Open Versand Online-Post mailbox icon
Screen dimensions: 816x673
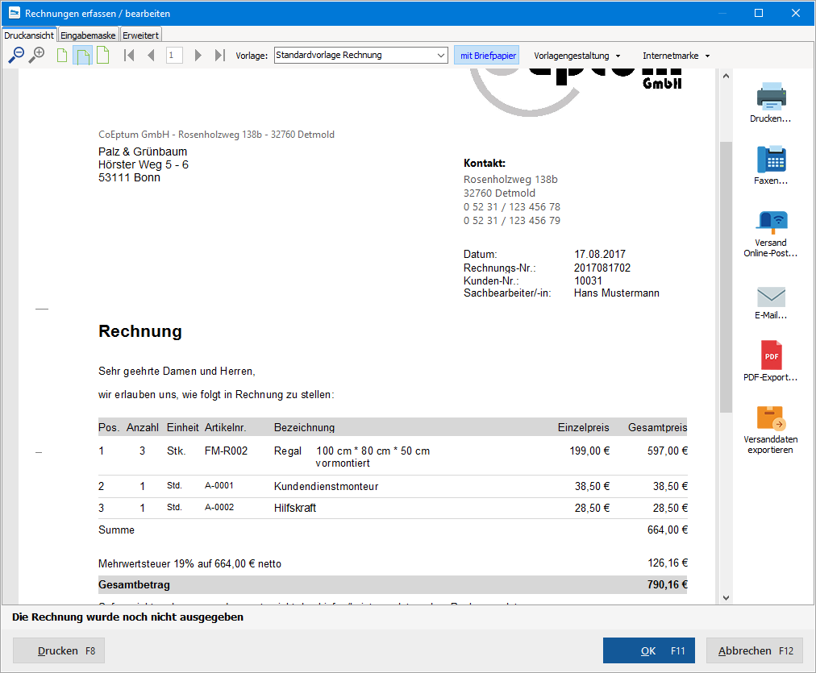click(771, 221)
